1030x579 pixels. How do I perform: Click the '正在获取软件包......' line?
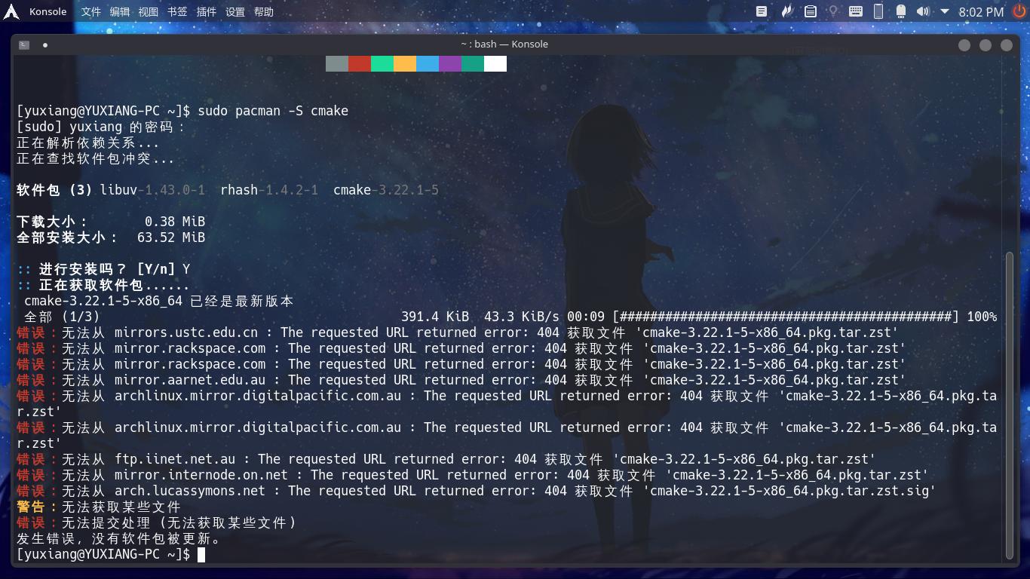point(103,285)
